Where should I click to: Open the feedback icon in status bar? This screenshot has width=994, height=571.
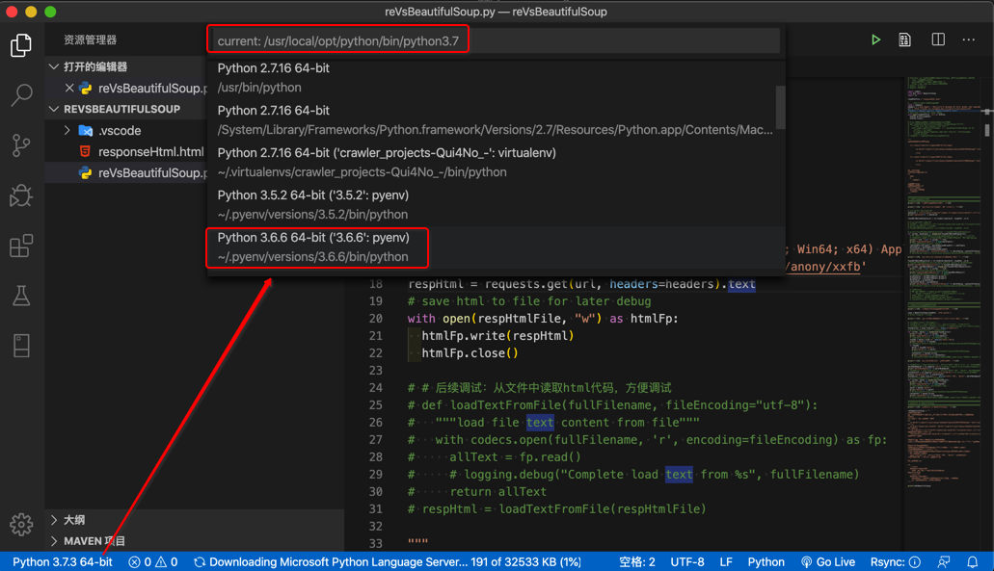pyautogui.click(x=944, y=562)
